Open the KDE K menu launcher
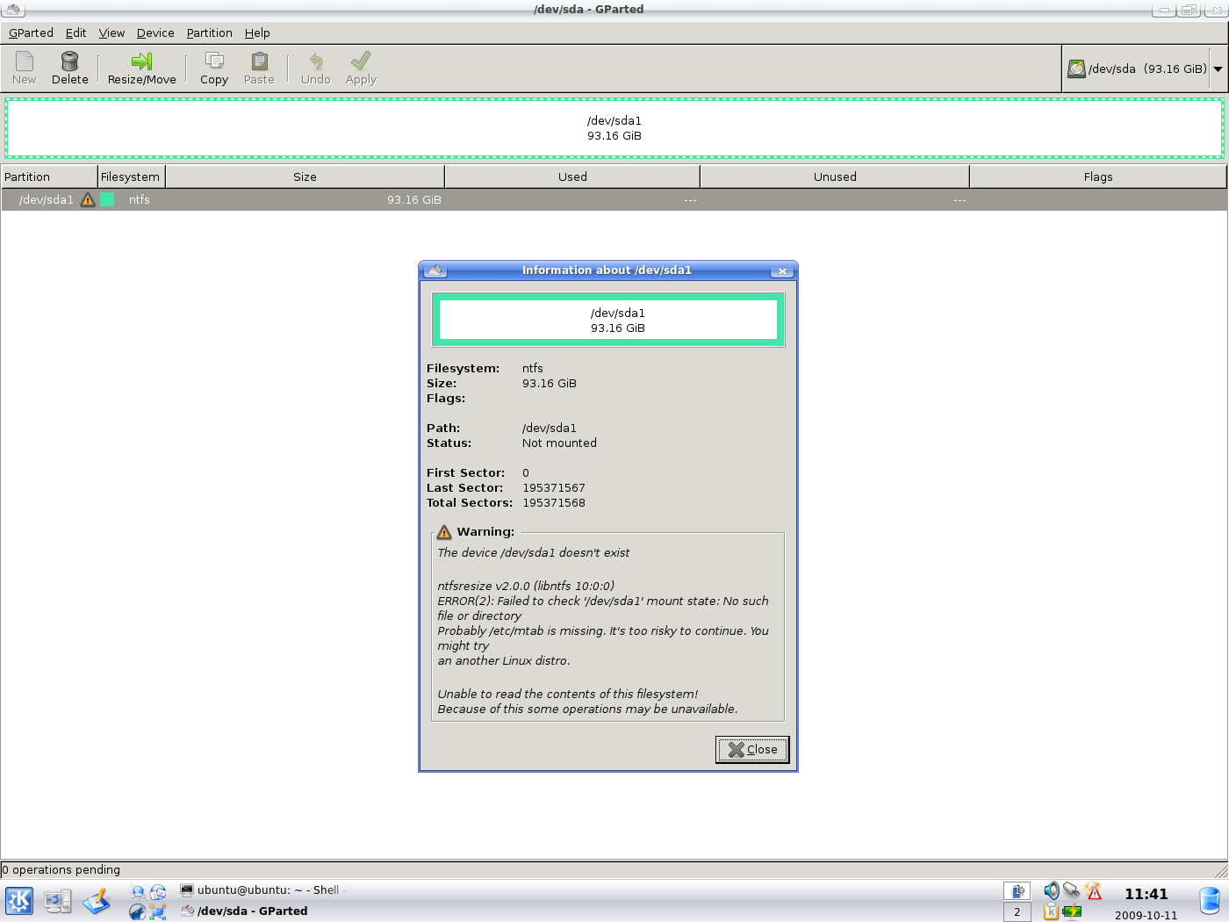Viewport: 1229px width, 922px height. (19, 901)
